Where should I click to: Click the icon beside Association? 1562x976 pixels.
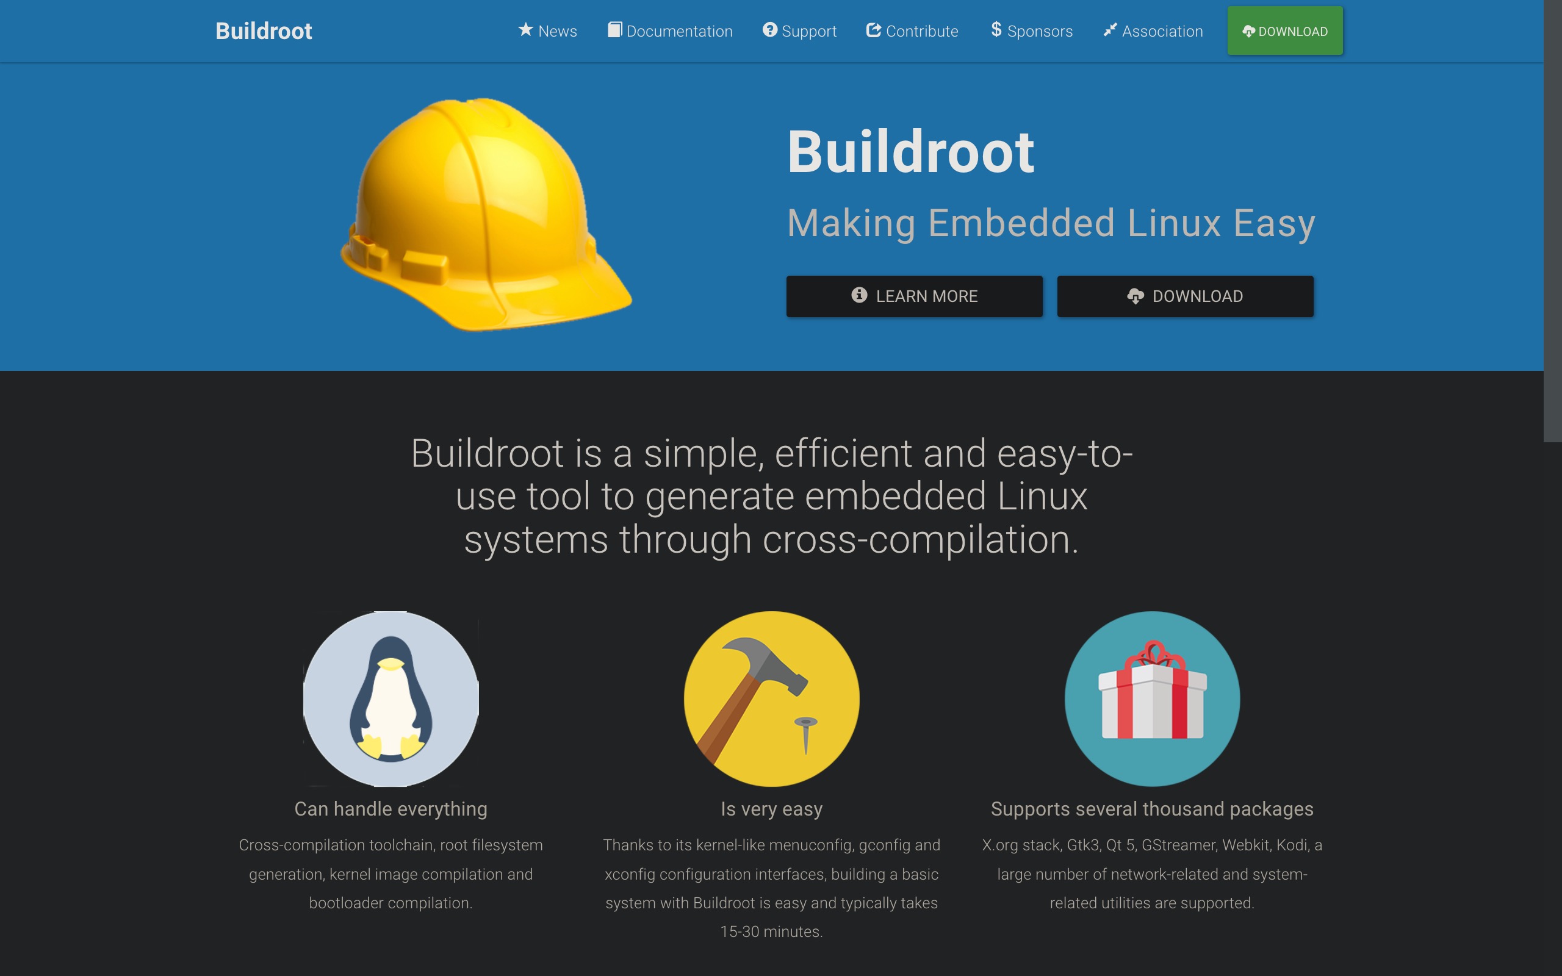[1109, 30]
